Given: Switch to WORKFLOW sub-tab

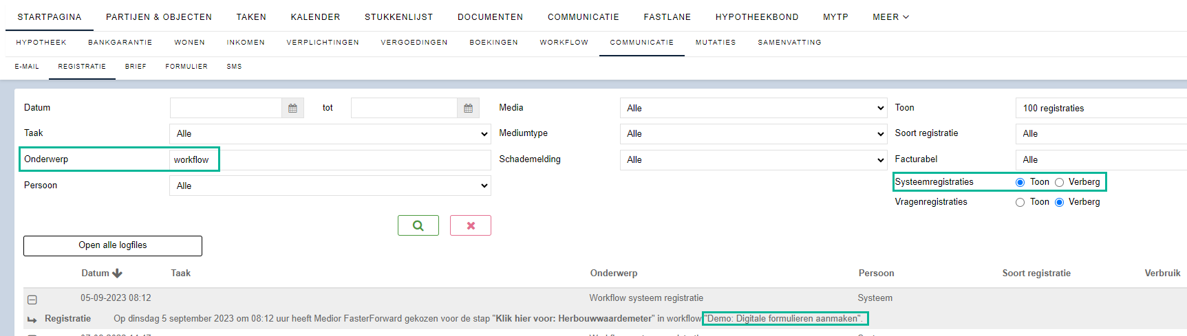Looking at the screenshot, I should click(x=564, y=43).
